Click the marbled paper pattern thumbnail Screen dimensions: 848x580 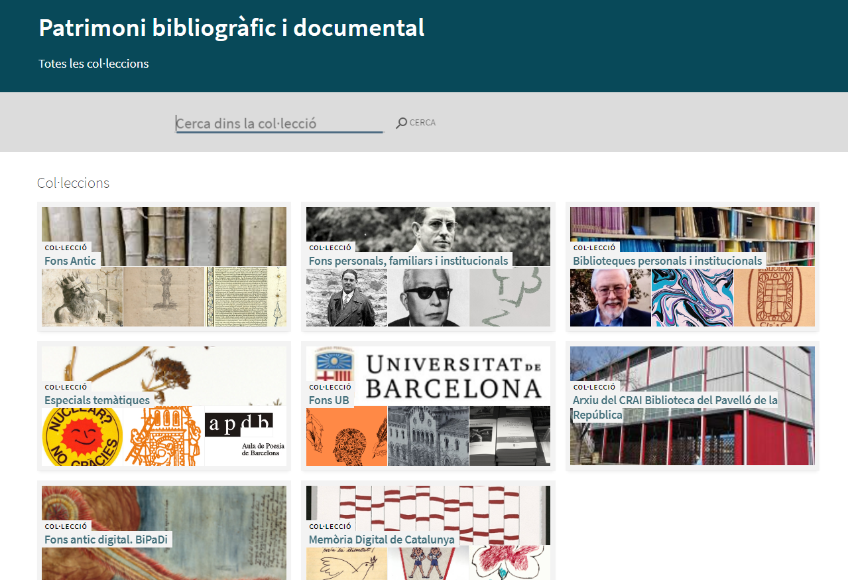pos(692,297)
